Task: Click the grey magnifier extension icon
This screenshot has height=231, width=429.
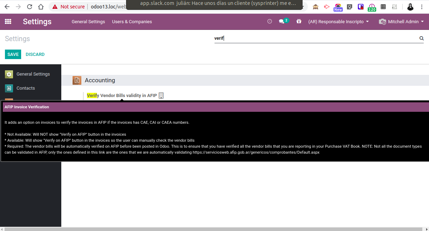Action: click(x=394, y=7)
